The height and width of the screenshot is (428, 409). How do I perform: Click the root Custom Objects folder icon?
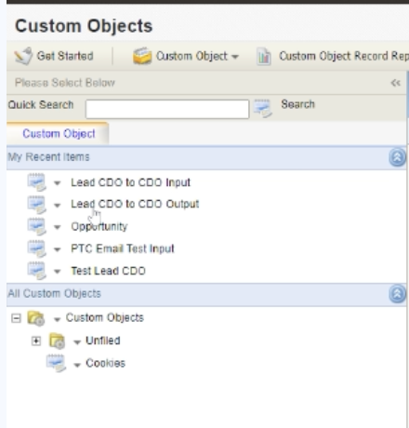36,318
